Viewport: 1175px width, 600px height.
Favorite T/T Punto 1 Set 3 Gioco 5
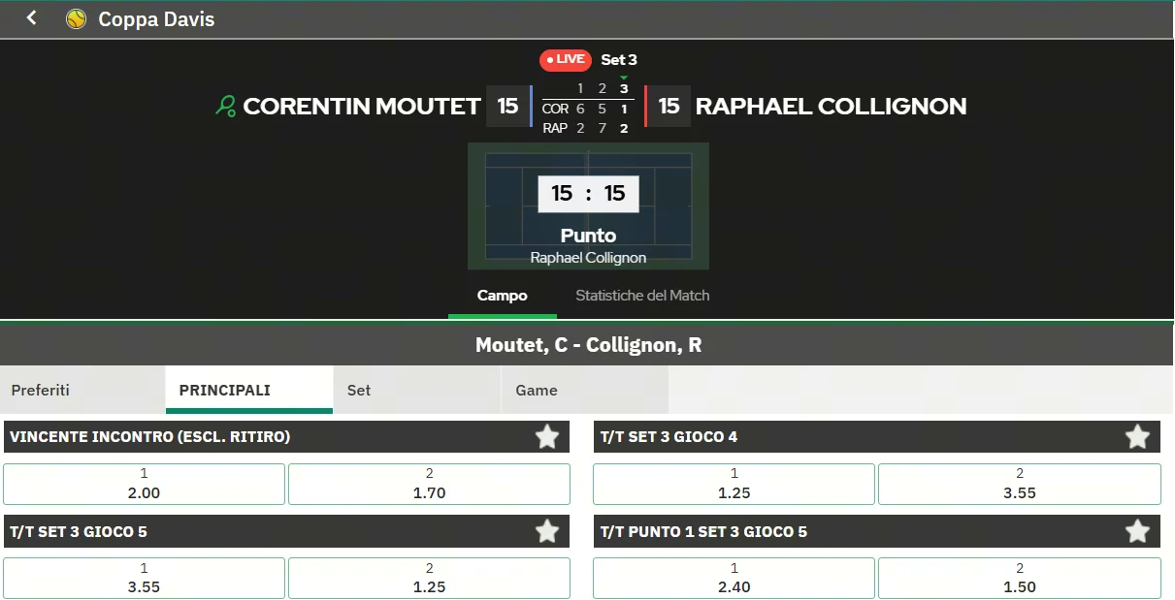[1137, 531]
